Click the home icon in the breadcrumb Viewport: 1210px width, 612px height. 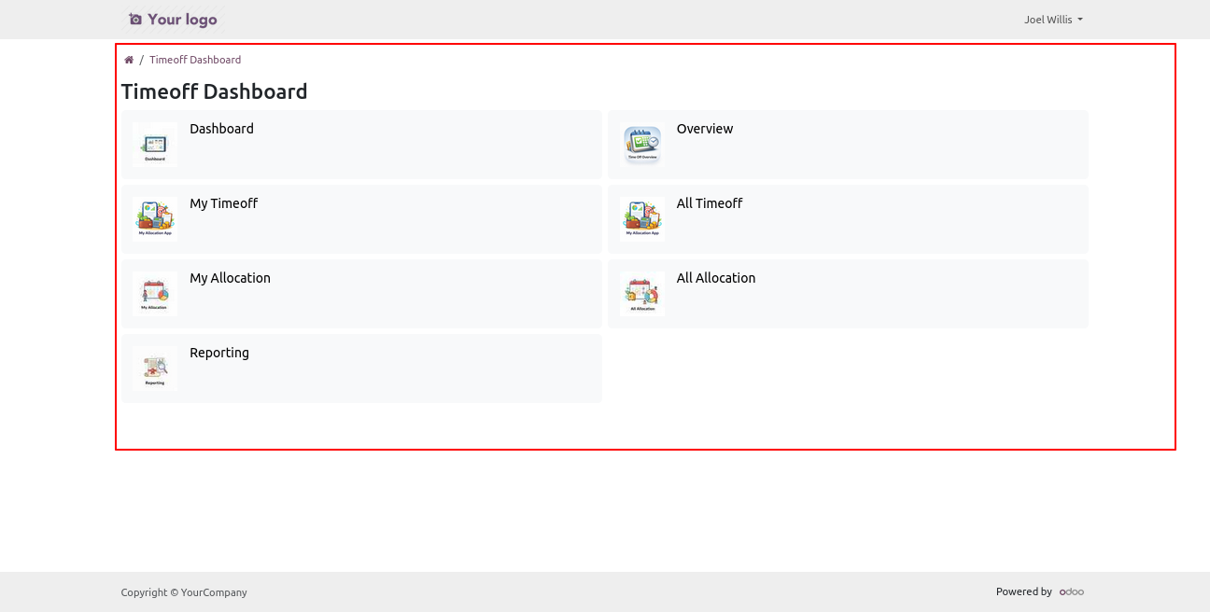(x=129, y=60)
